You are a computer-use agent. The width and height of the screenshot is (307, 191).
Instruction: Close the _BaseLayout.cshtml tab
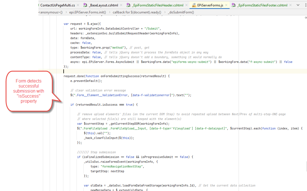121,5
